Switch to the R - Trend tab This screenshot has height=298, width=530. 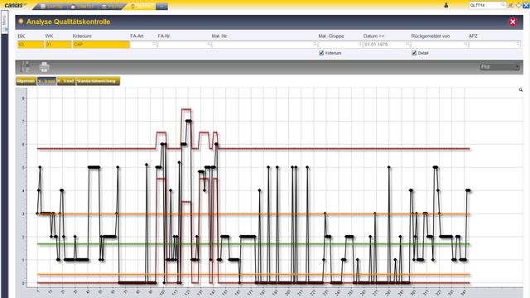[x=66, y=81]
